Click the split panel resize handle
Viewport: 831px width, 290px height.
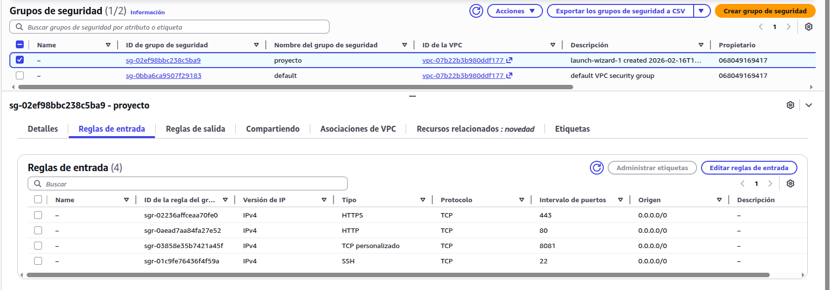click(413, 96)
